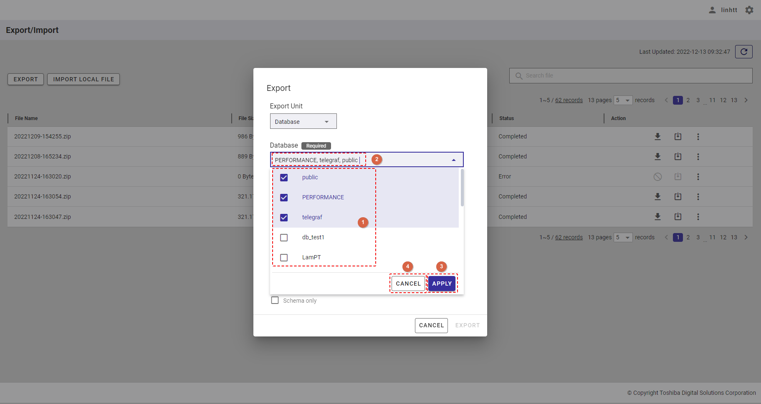Open the 62 records link at top
The height and width of the screenshot is (404, 761).
pyautogui.click(x=569, y=100)
